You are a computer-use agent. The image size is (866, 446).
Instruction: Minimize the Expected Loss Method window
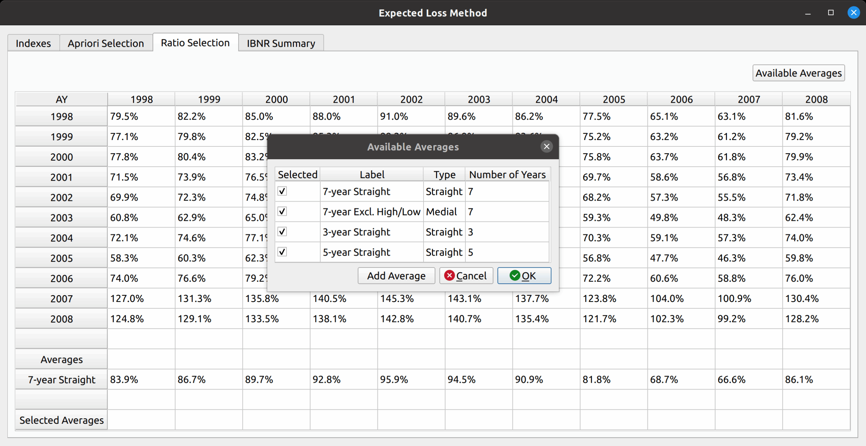point(808,13)
